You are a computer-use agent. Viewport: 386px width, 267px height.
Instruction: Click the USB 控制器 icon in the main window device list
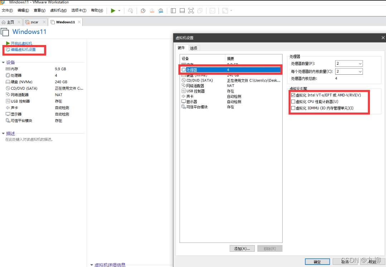pos(8,101)
